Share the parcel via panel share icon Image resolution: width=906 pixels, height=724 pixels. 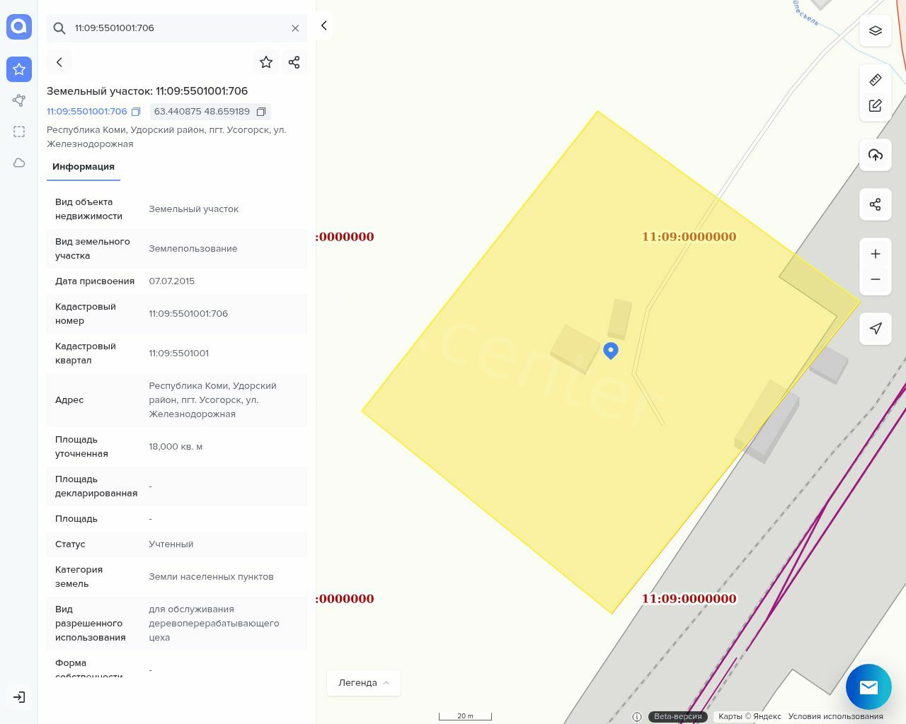(x=294, y=62)
